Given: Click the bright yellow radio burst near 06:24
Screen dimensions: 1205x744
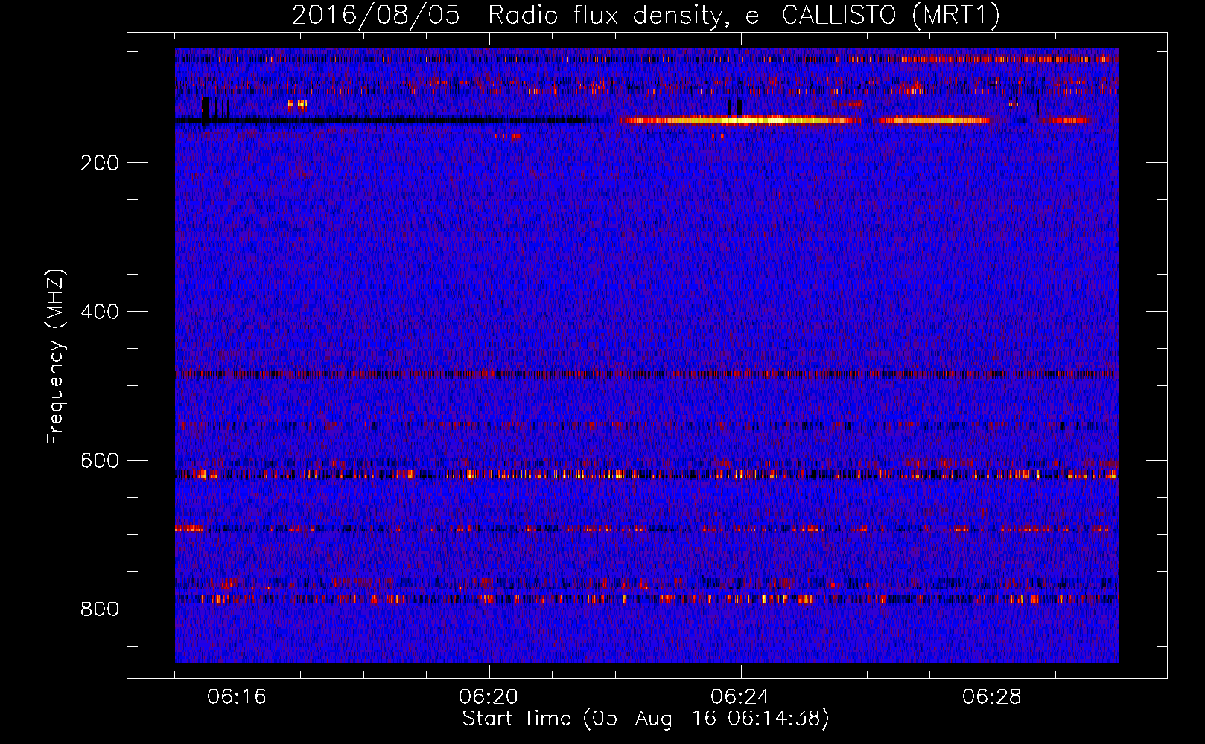Looking at the screenshot, I should [x=739, y=120].
